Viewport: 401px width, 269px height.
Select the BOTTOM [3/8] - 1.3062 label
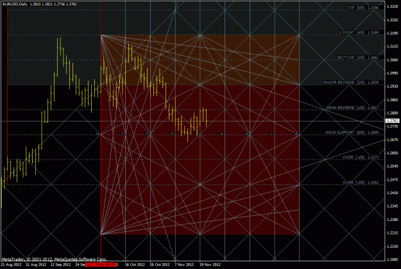358,58
